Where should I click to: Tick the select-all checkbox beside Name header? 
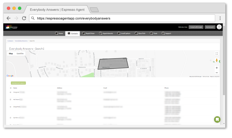(11, 88)
